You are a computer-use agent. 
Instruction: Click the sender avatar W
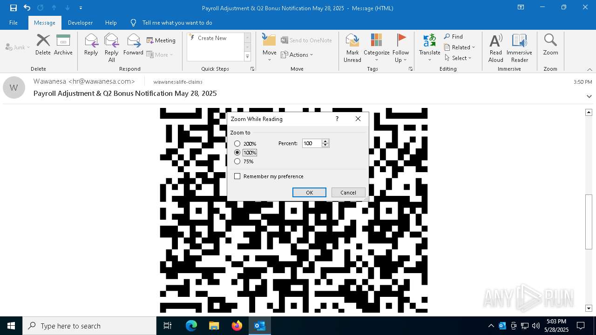tap(14, 87)
